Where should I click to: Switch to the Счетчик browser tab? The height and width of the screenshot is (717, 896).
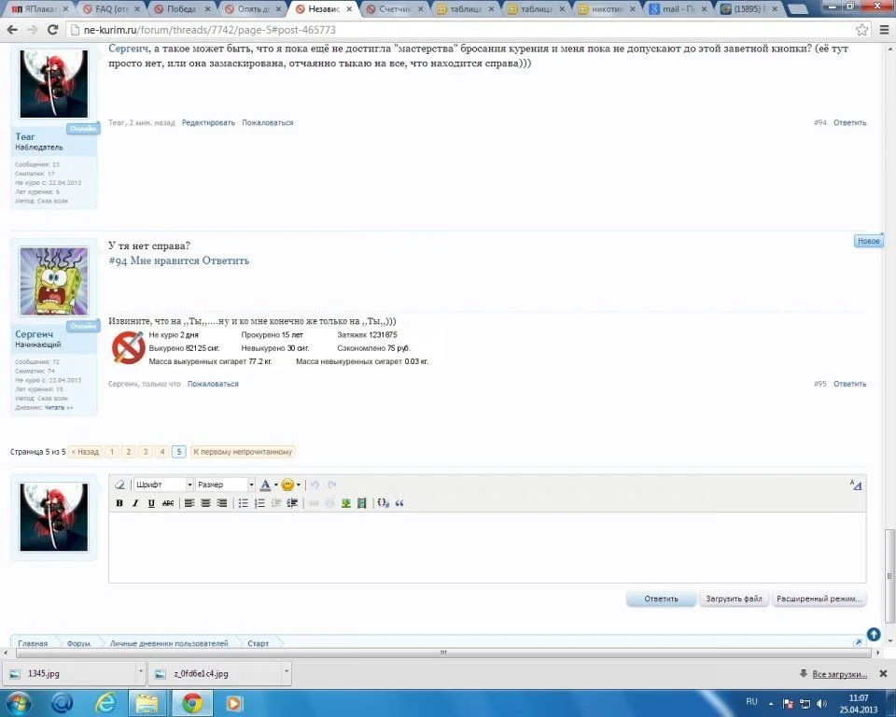point(394,9)
